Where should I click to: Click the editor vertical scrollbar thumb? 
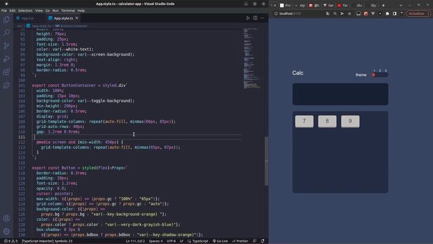(x=267, y=161)
